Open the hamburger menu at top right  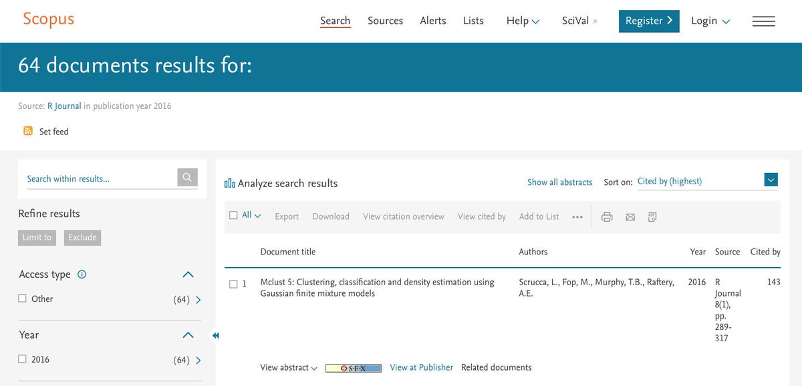point(763,21)
